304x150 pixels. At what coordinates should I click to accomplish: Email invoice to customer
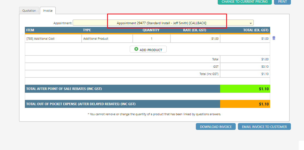point(264,127)
